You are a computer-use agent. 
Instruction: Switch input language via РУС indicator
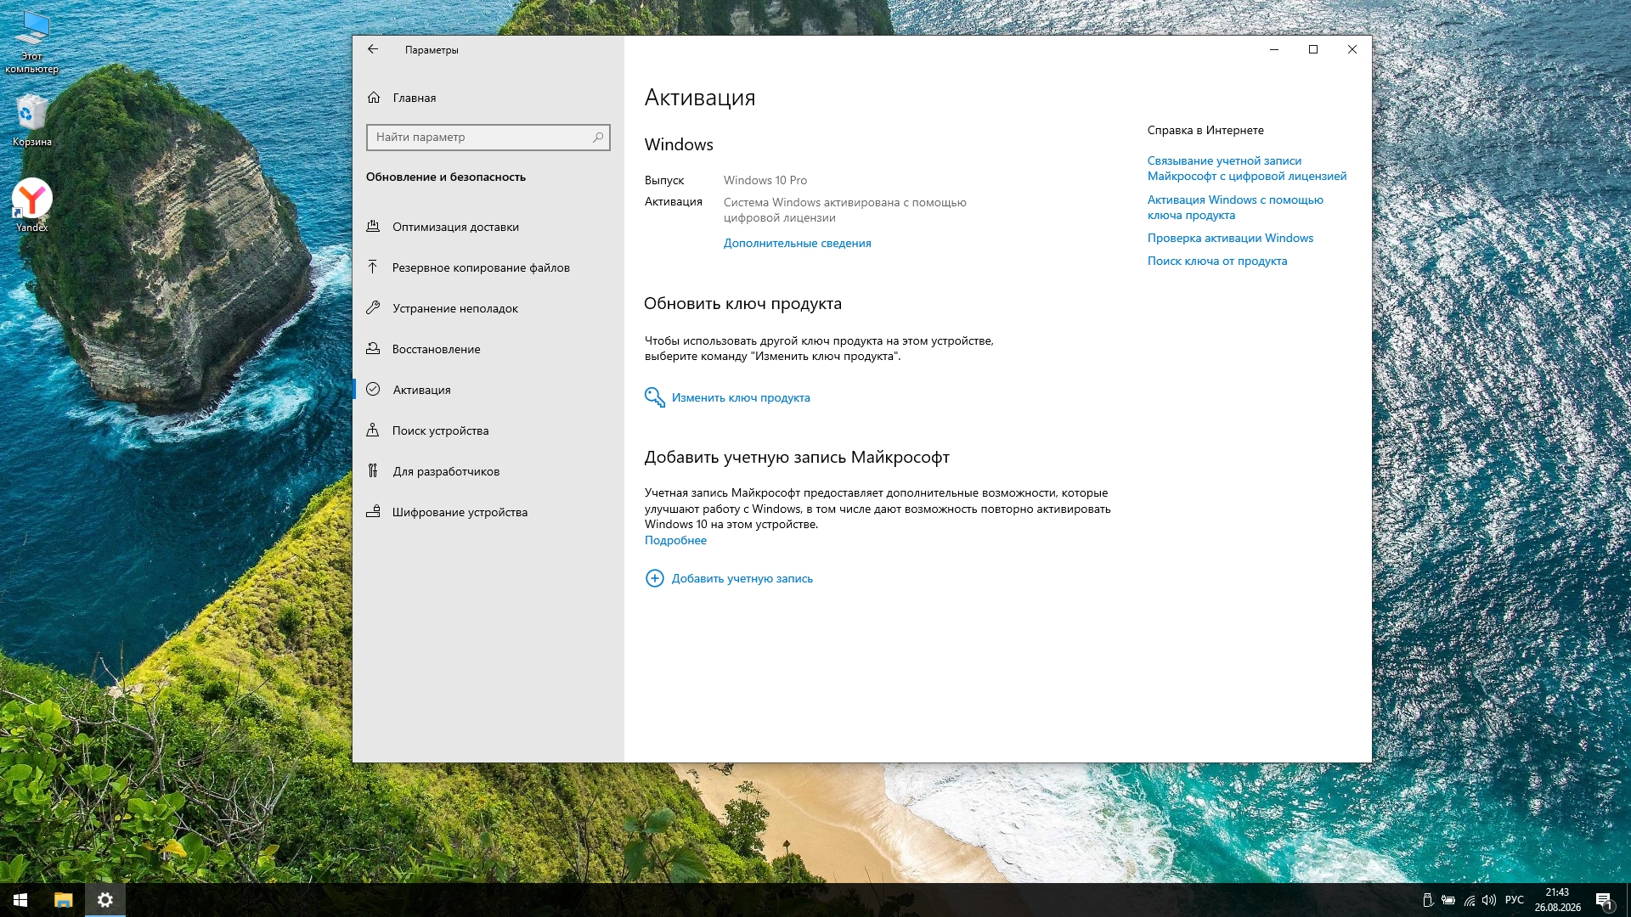1515,900
